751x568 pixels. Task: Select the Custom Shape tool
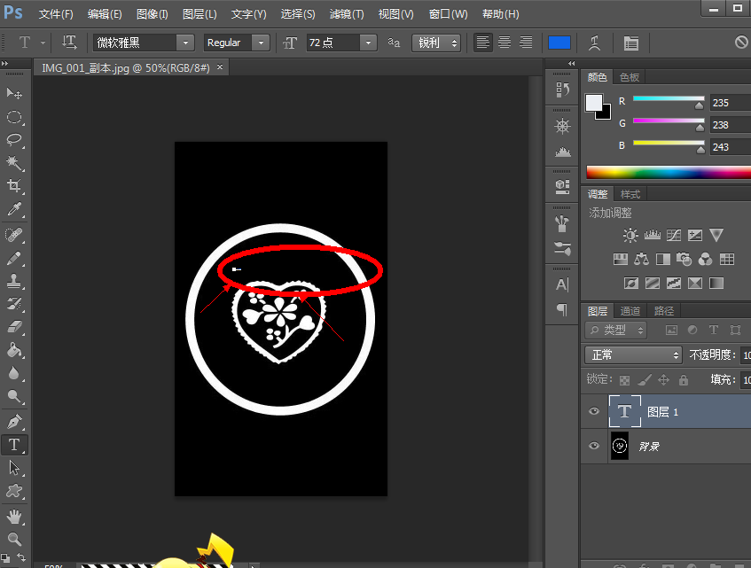point(14,491)
